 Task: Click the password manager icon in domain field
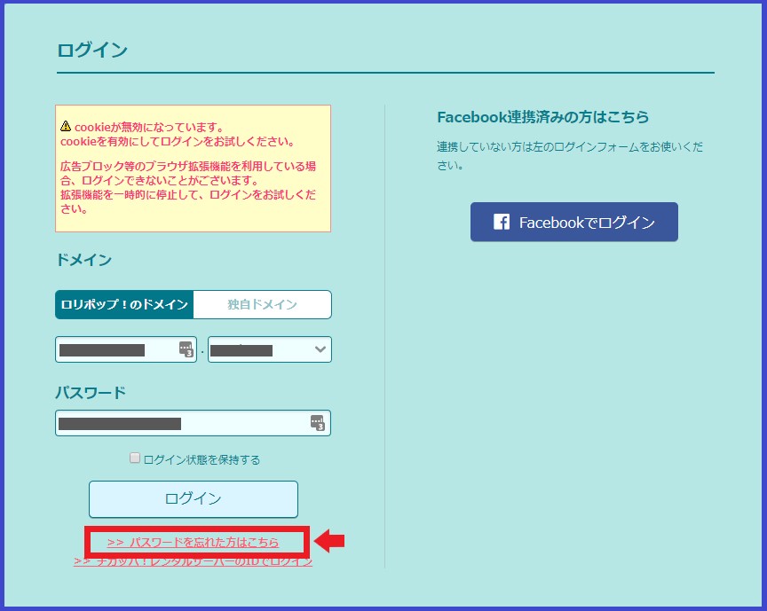tap(186, 349)
